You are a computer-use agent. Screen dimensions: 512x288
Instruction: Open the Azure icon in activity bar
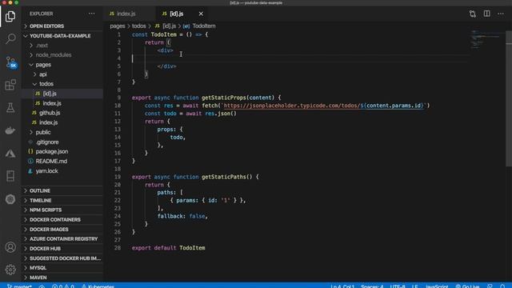coord(10,154)
